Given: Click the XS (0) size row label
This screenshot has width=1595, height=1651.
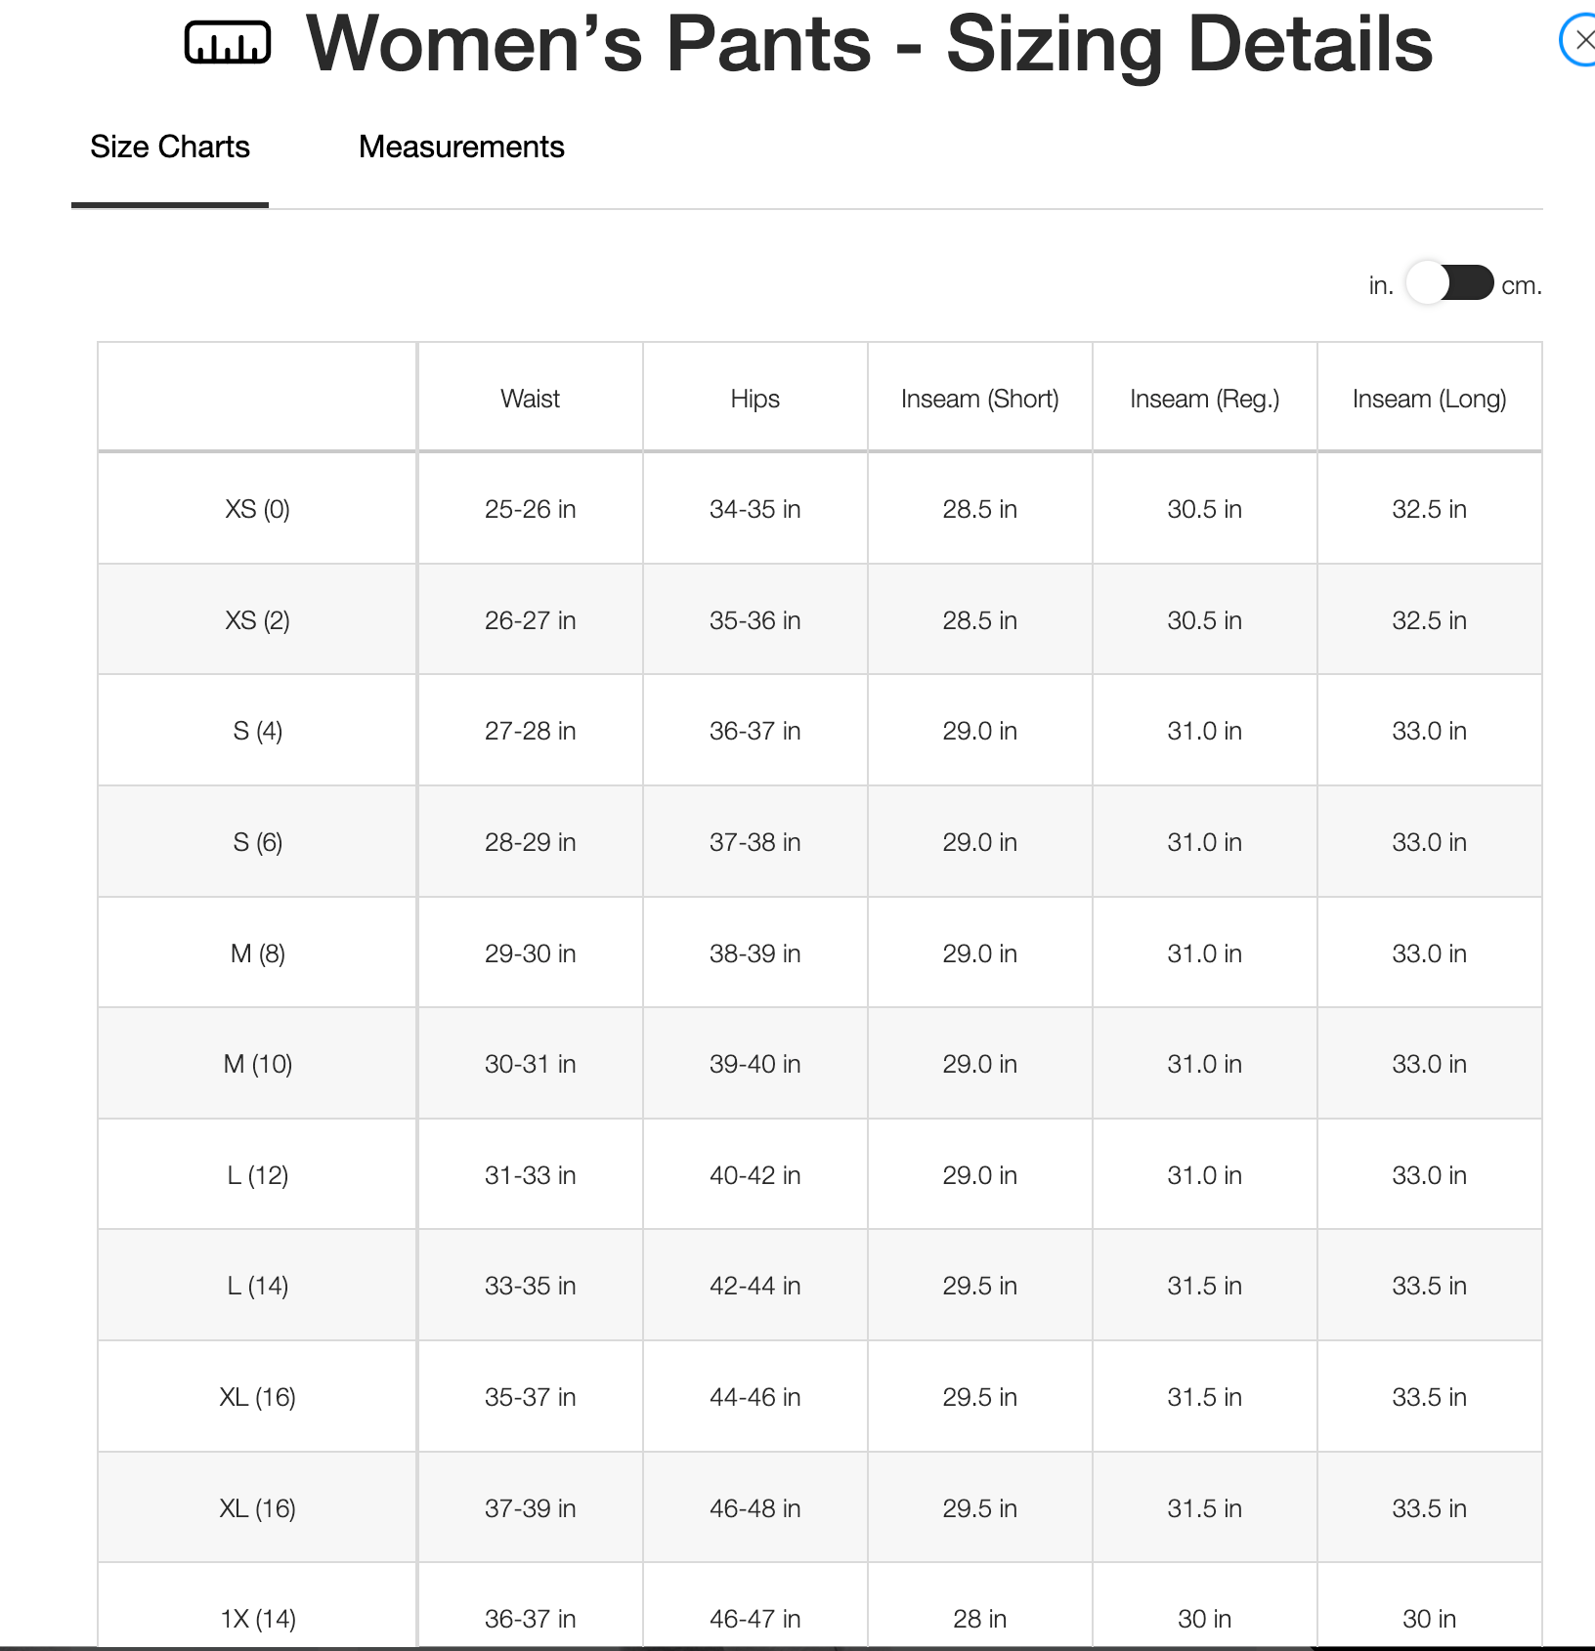Looking at the screenshot, I should coord(257,508).
